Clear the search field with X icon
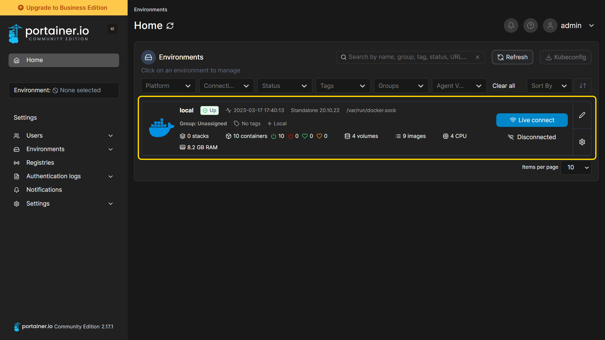 (x=478, y=57)
